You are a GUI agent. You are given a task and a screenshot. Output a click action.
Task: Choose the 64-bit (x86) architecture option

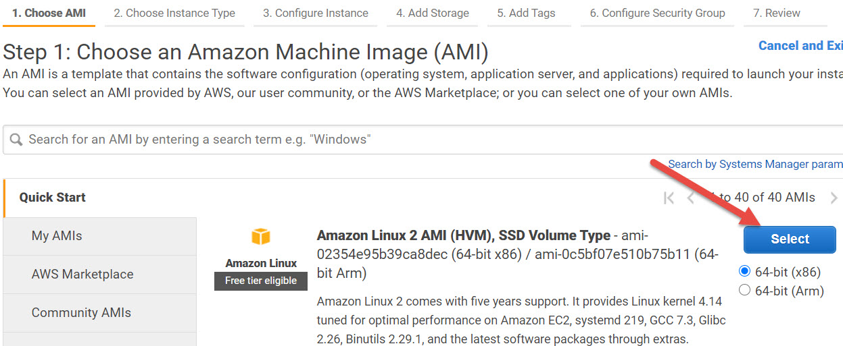(x=745, y=272)
